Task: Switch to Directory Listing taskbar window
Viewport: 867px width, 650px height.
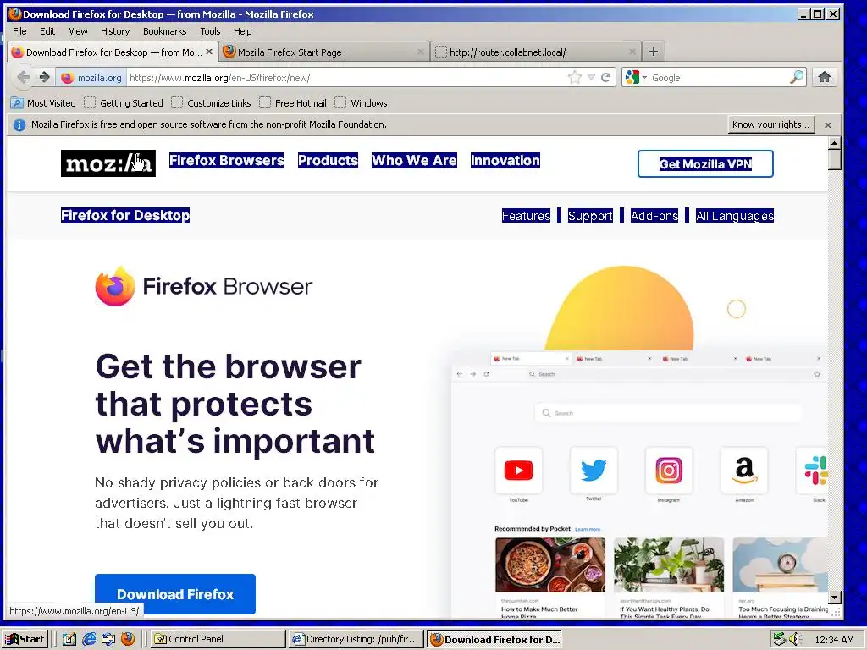Action: (x=356, y=639)
